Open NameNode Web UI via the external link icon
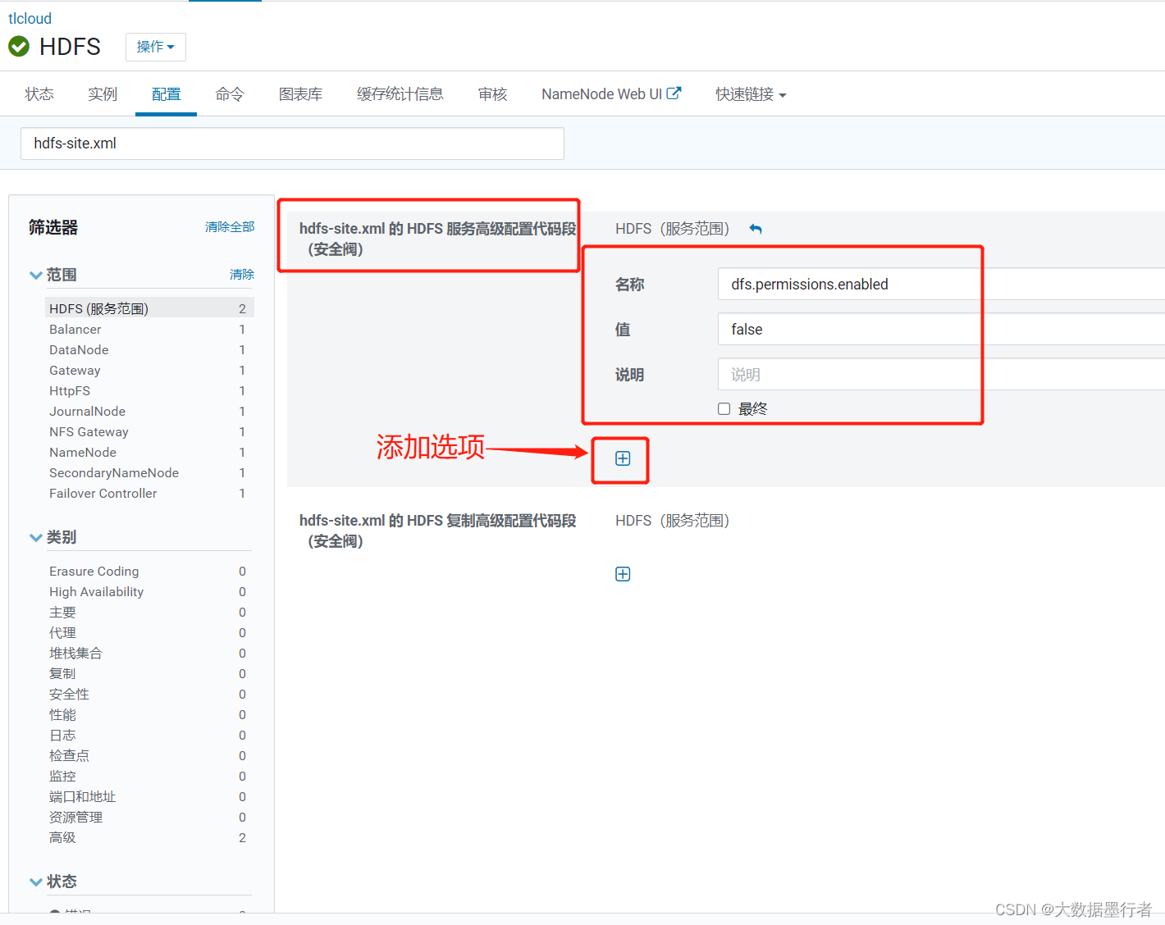The height and width of the screenshot is (925, 1165). tap(674, 93)
